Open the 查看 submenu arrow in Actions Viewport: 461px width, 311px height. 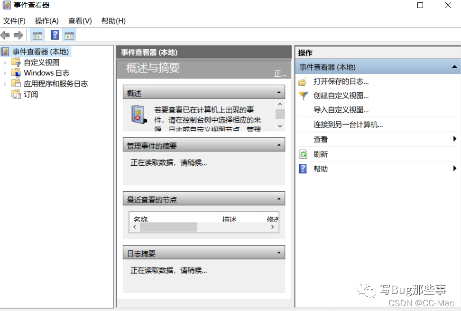[455, 139]
